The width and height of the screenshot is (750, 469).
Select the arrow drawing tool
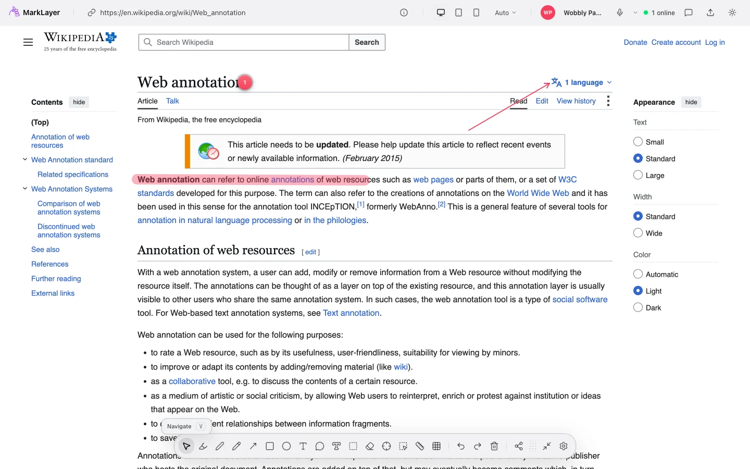[253, 446]
